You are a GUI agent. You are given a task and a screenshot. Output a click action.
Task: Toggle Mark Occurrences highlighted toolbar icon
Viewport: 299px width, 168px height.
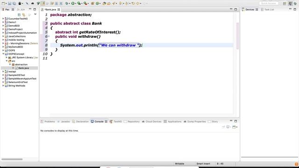point(43,3)
